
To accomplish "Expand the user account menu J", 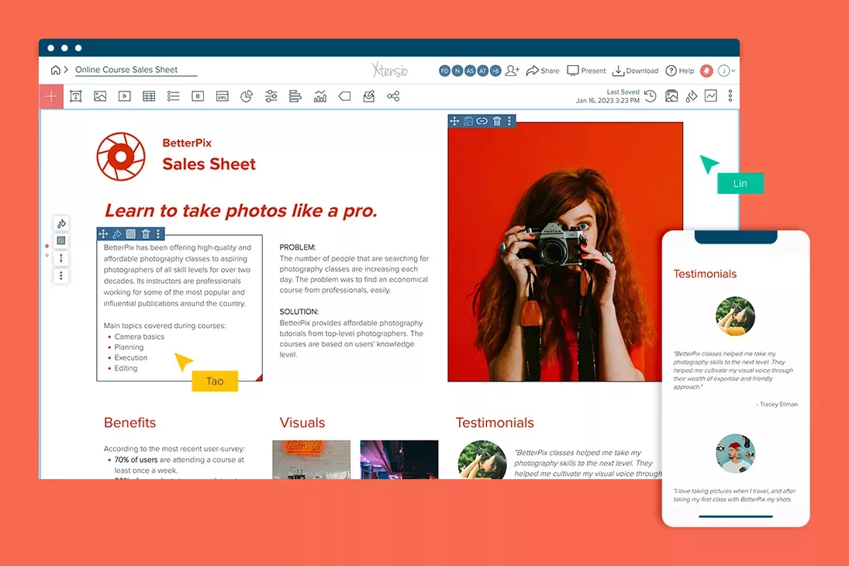I will click(726, 71).
